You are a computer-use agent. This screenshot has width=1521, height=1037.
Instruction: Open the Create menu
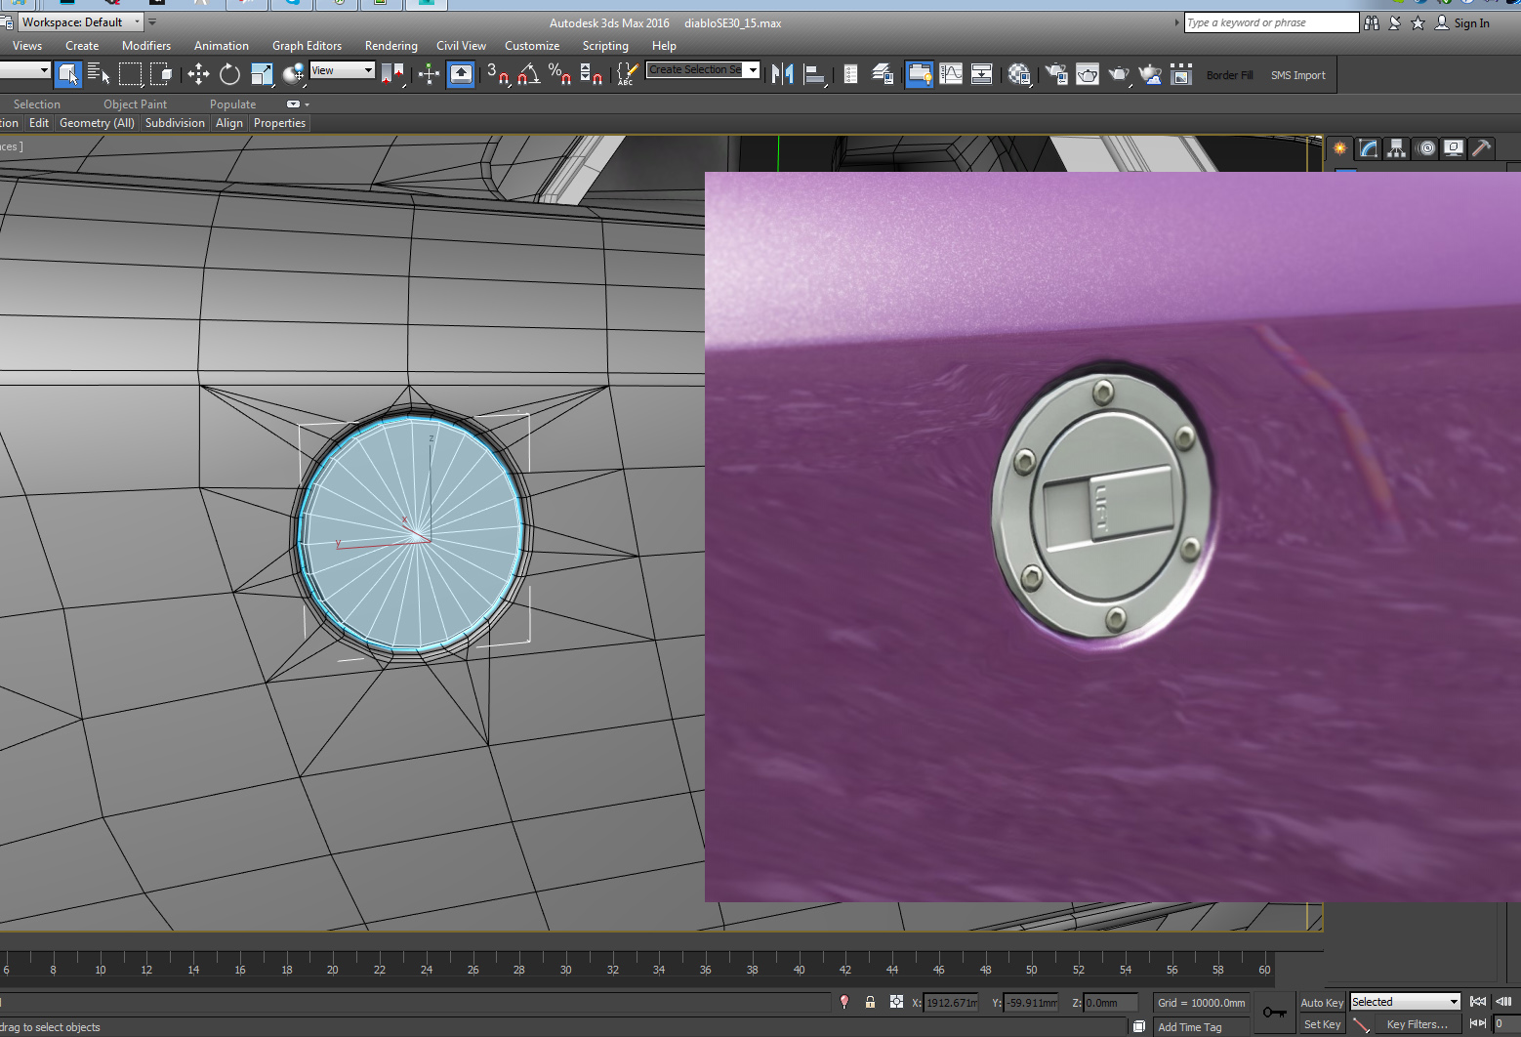pyautogui.click(x=82, y=46)
